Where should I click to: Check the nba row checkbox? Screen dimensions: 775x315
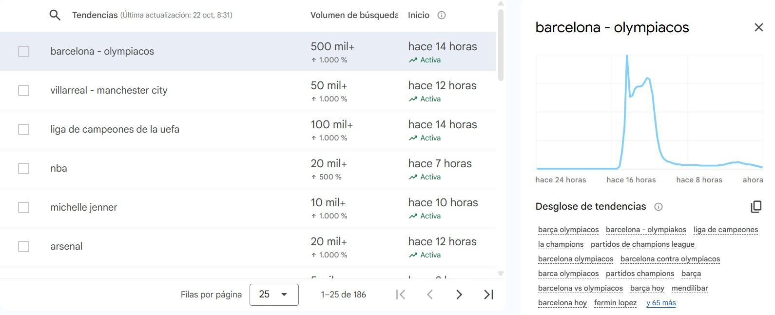[23, 168]
